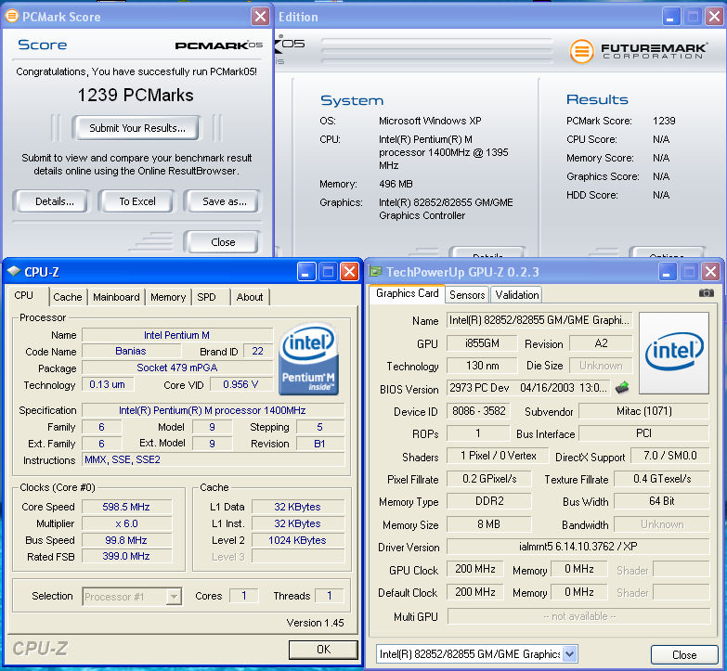
Task: Switch to the Sensors tab in GPU-Z
Action: click(467, 295)
